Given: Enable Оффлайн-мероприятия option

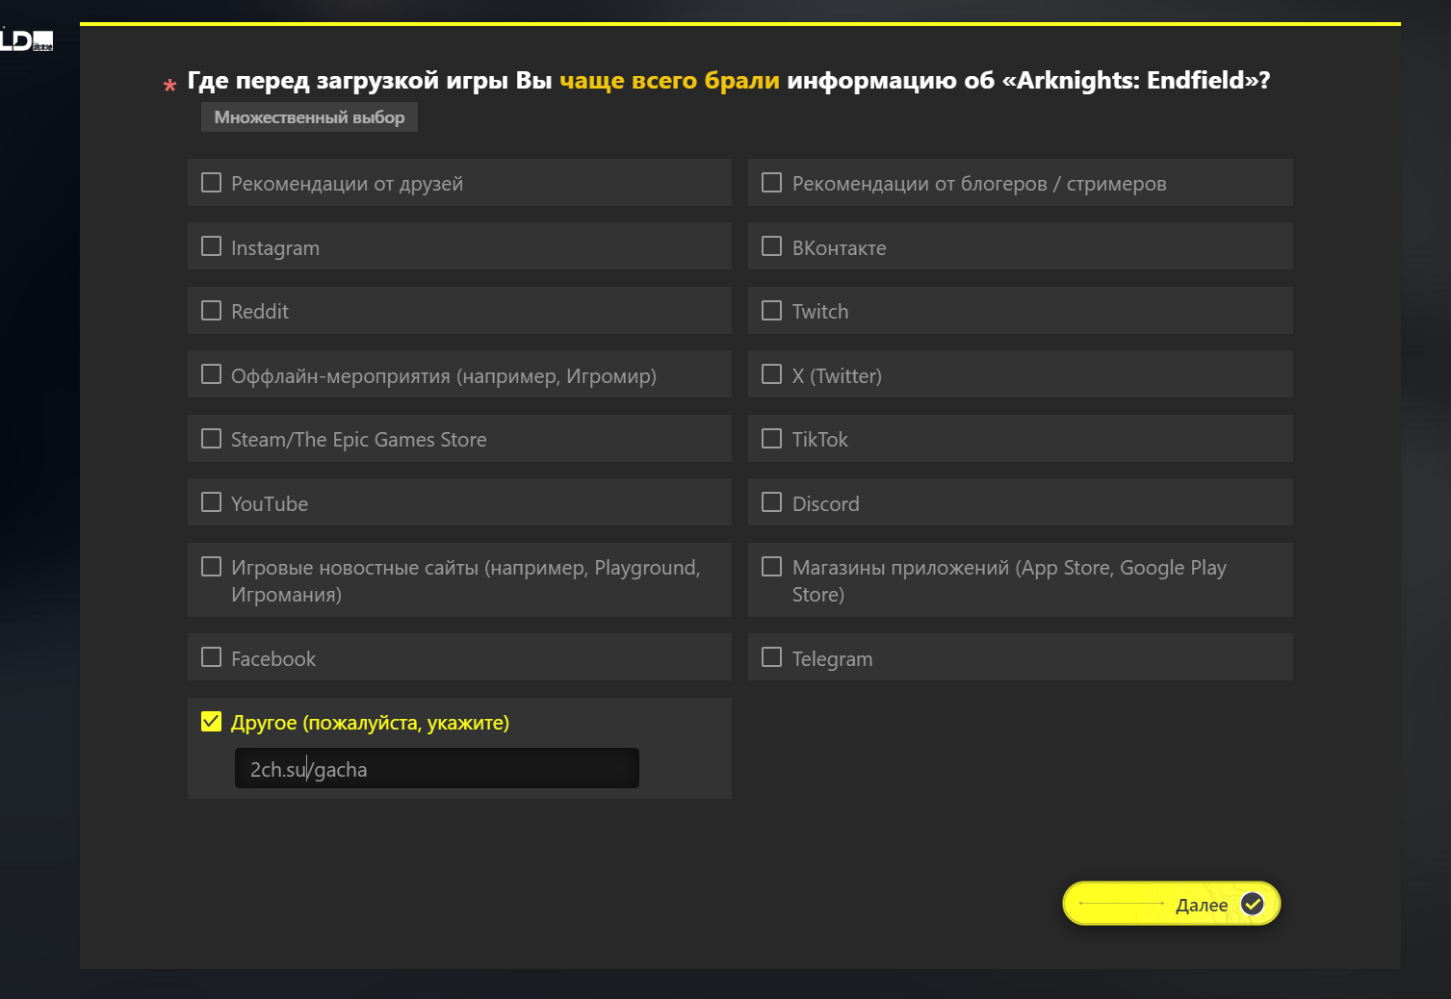Looking at the screenshot, I should point(211,374).
